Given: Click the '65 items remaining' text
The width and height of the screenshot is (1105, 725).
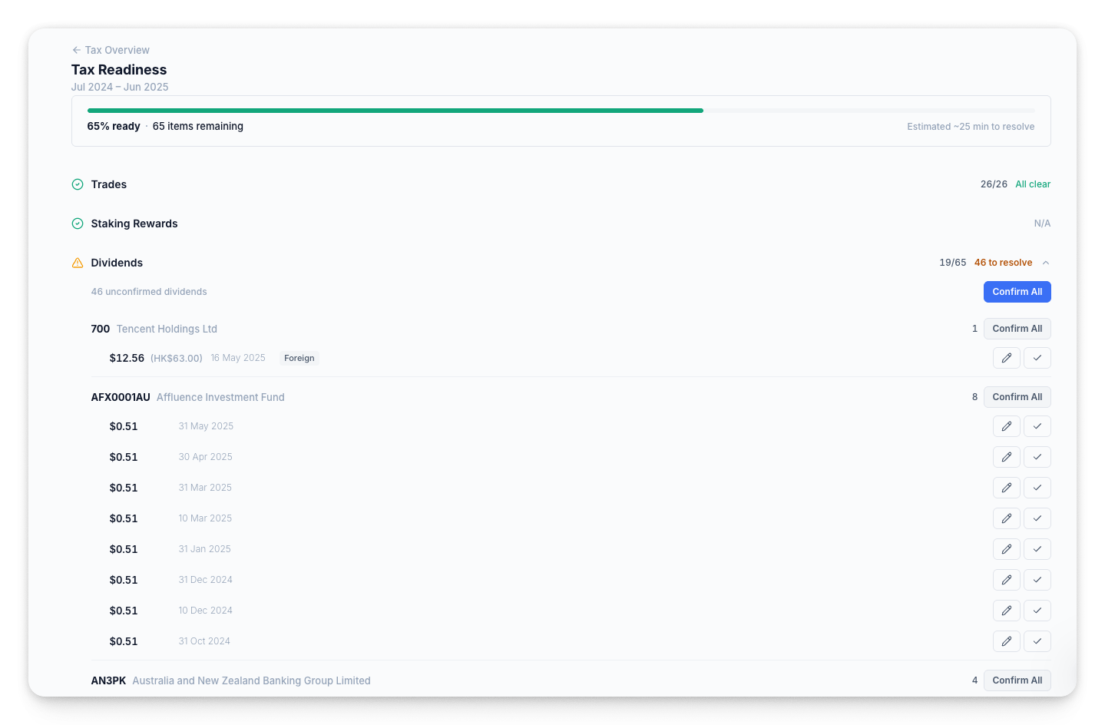Looking at the screenshot, I should click(x=198, y=126).
